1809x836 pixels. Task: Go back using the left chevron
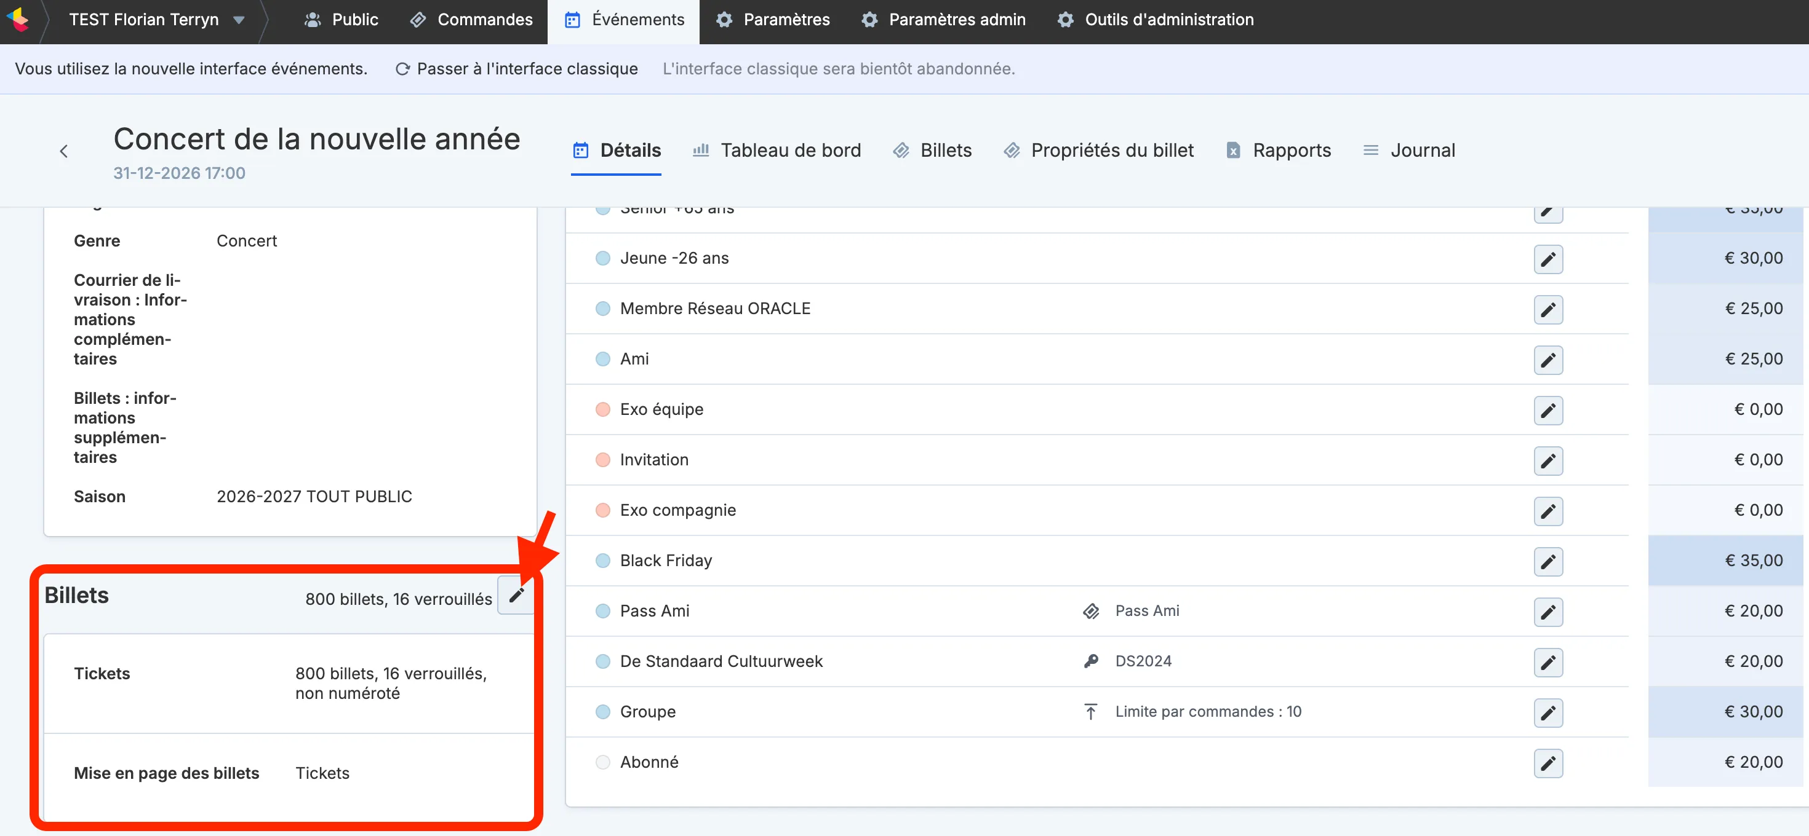coord(64,151)
